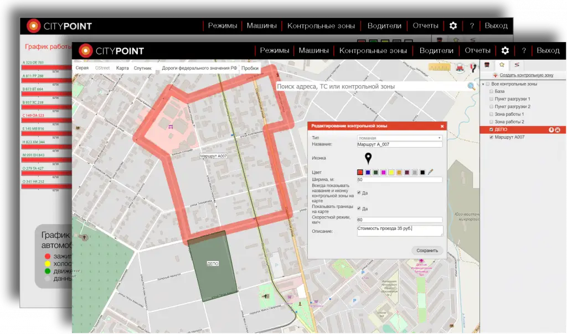This screenshot has width=567, height=334.
Task: Select the yellow color swatch
Action: coord(391,173)
